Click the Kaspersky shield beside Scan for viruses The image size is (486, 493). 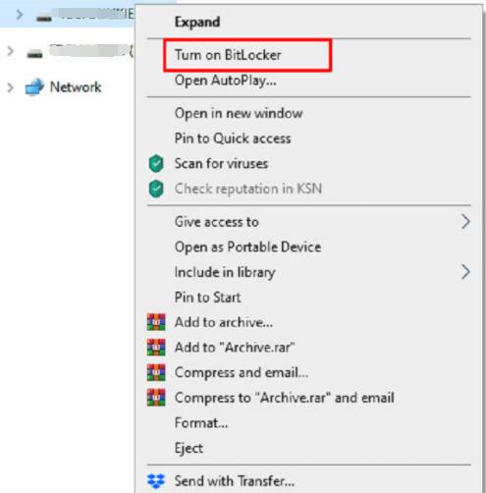coord(156,163)
